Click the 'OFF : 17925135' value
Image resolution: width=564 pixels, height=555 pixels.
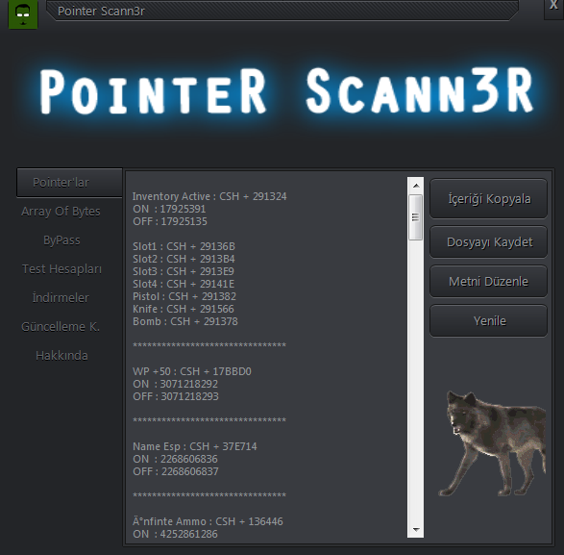click(170, 221)
